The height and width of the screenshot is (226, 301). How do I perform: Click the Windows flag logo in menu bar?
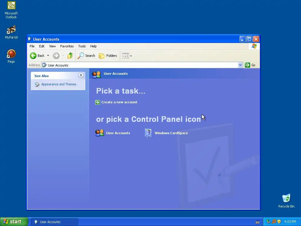pyautogui.click(x=254, y=46)
